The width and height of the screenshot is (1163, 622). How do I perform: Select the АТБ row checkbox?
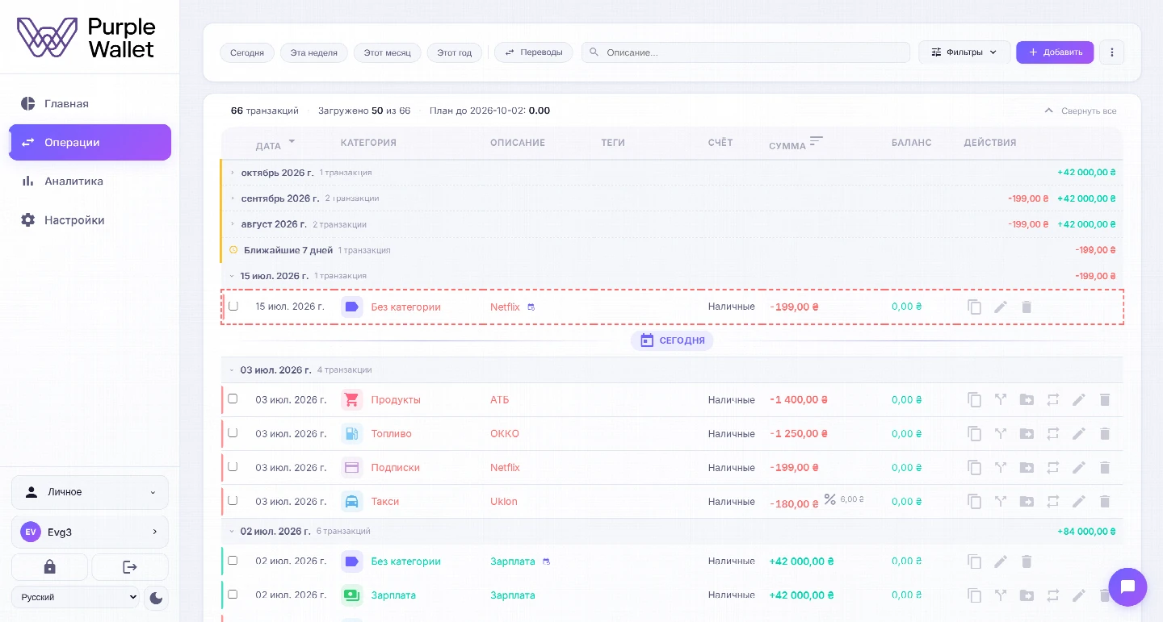(233, 399)
